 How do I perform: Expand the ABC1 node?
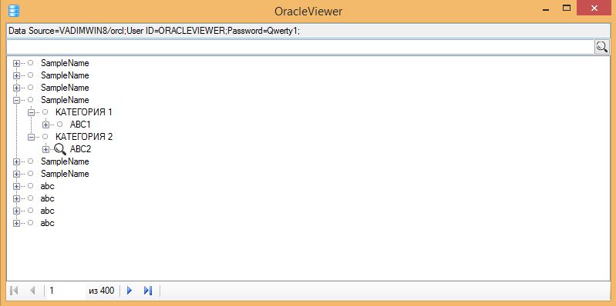[x=46, y=125]
